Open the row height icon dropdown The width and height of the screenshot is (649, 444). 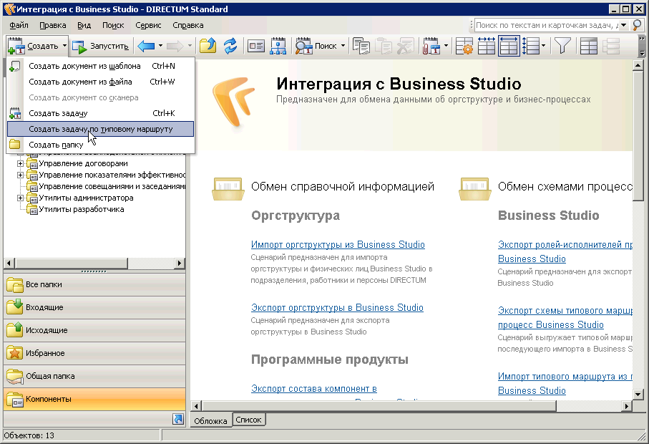tap(543, 46)
